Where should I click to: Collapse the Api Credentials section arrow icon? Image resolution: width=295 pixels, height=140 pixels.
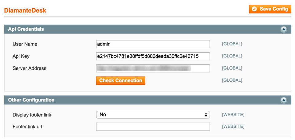click(x=284, y=29)
